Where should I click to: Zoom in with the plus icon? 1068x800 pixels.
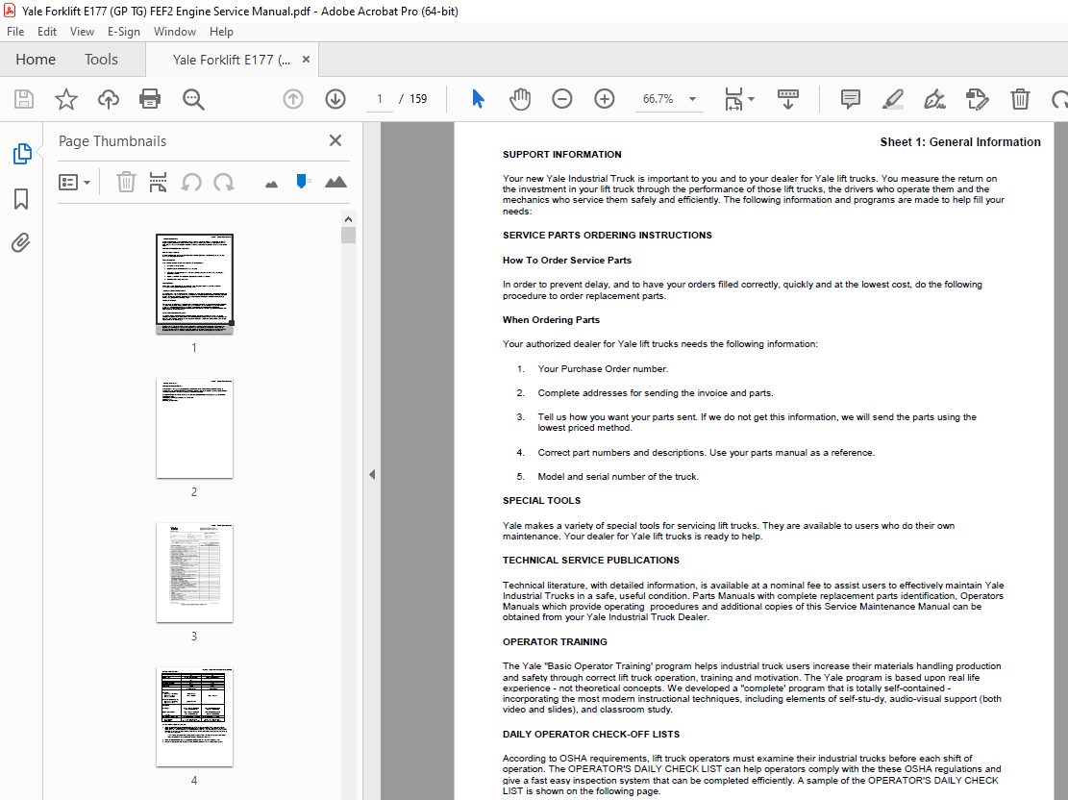pos(604,99)
